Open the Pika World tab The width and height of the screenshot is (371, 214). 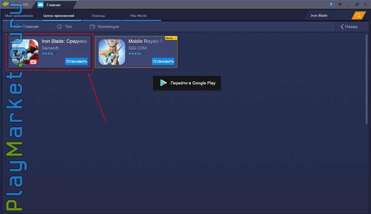(x=138, y=16)
